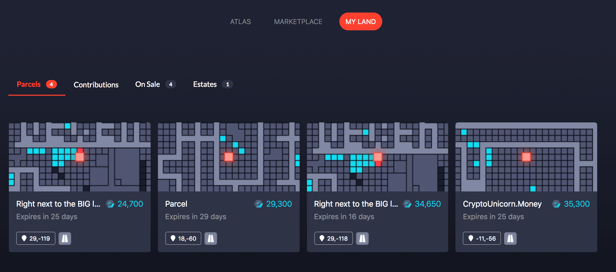
Task: Click MANA icon next to the 29,300 price
Action: click(x=259, y=204)
